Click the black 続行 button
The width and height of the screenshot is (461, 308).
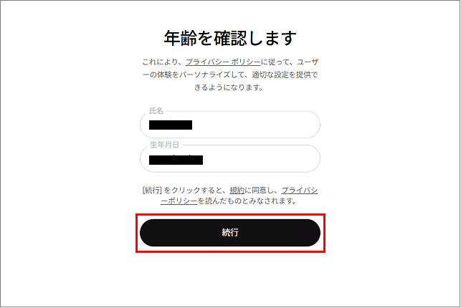(230, 233)
